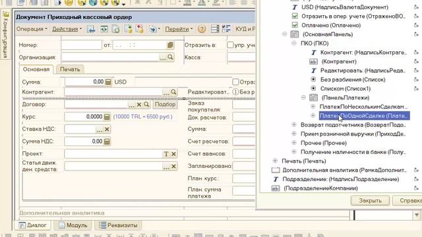This screenshot has height=237, width=422.
Task: Open the calendar picker in the date field
Action: click(170, 45)
